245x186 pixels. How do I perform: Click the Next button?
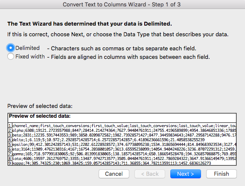[x=186, y=174]
